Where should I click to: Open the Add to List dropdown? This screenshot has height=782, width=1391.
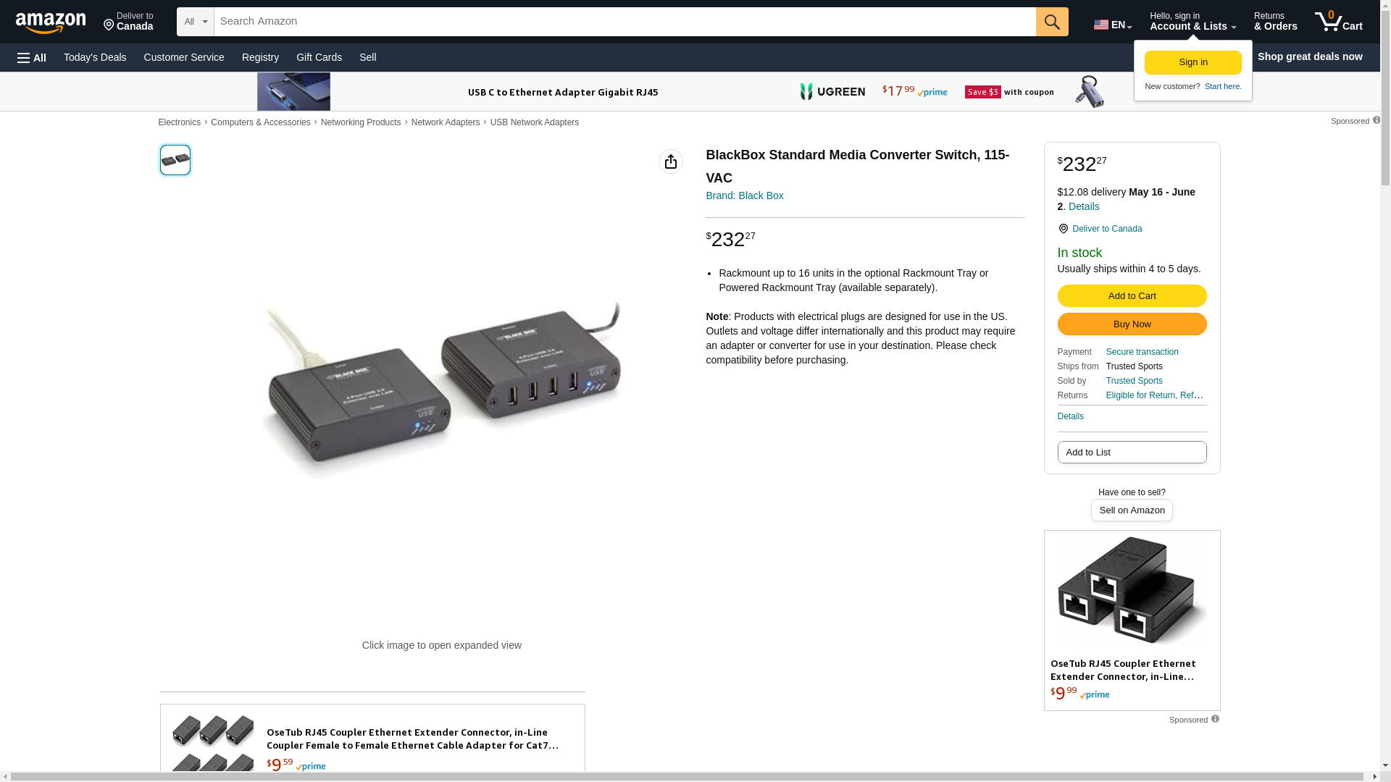tap(1132, 453)
